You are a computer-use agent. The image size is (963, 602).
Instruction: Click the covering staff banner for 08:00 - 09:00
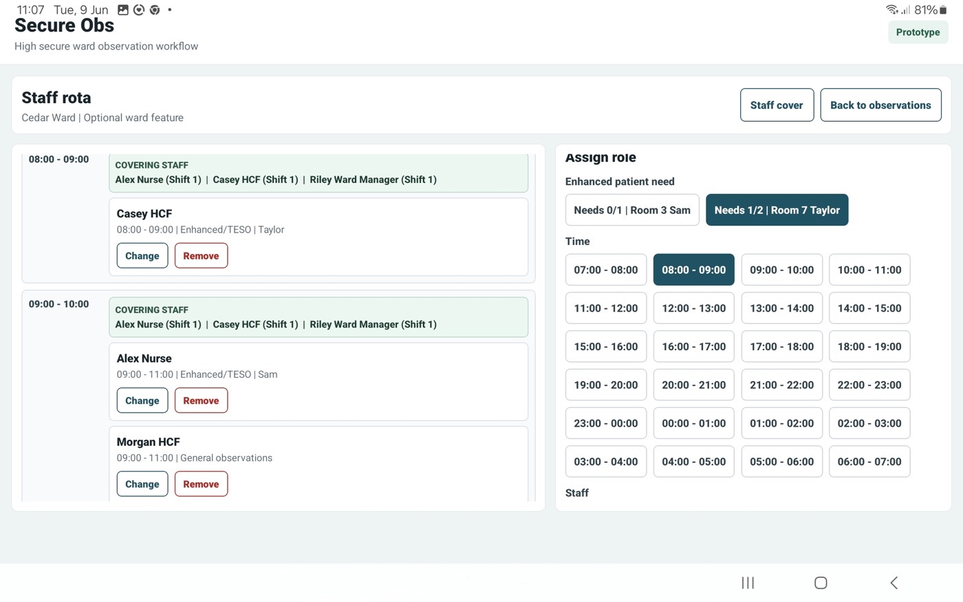[318, 173]
